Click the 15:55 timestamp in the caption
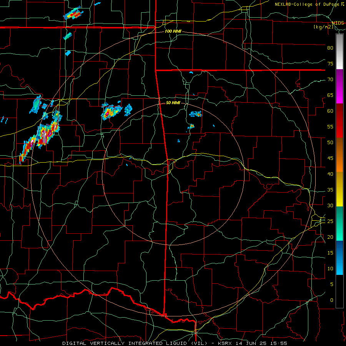The width and height of the screenshot is (346, 346). click(279, 343)
